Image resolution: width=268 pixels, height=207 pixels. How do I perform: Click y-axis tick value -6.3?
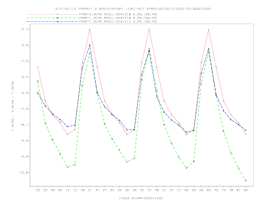coord(24,93)
